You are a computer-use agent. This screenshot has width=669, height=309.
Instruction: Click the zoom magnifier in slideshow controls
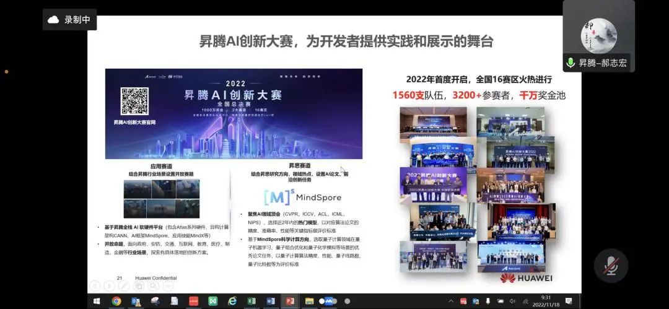coord(152,286)
